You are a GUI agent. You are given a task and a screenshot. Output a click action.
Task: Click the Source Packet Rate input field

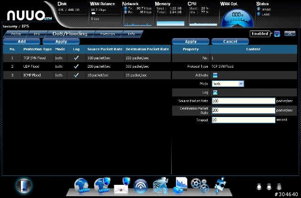(x=244, y=101)
